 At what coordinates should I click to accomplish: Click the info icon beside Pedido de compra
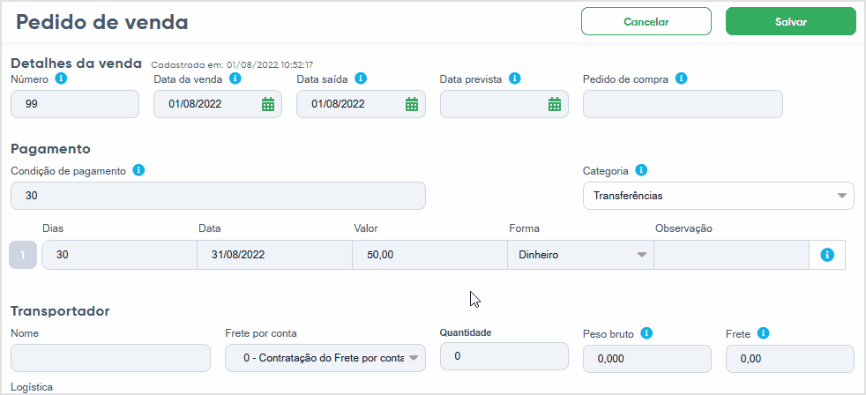coord(682,78)
